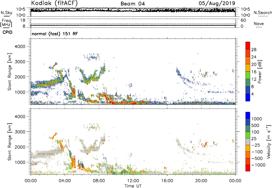Click the "Freq. [MHz]" axis label
The height and width of the screenshot is (188, 272).
point(6,23)
